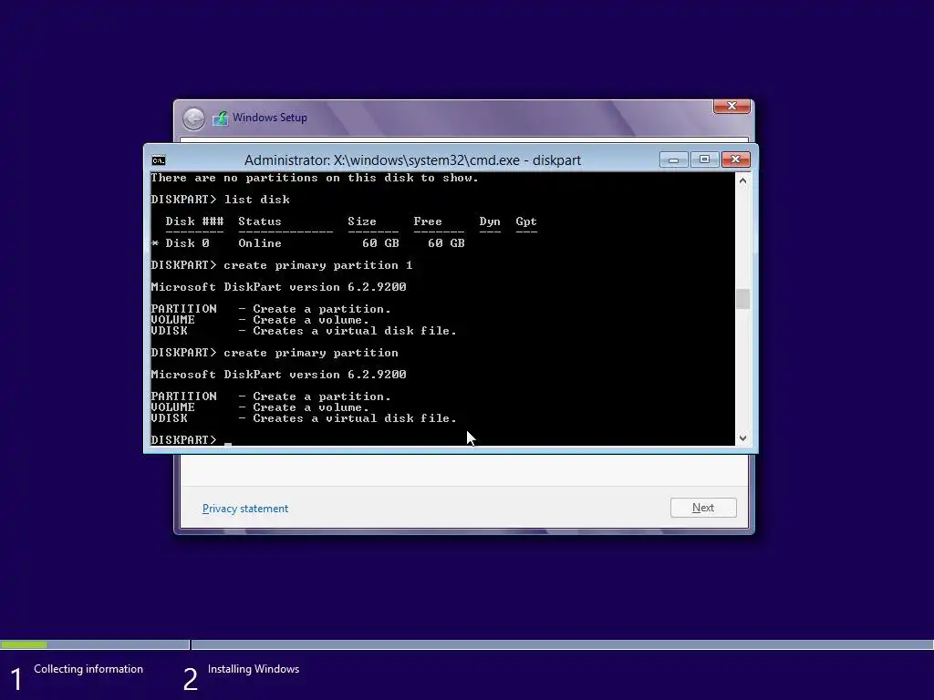Click the 'Collecting information' step label
Image resolution: width=934 pixels, height=700 pixels.
tap(88, 669)
